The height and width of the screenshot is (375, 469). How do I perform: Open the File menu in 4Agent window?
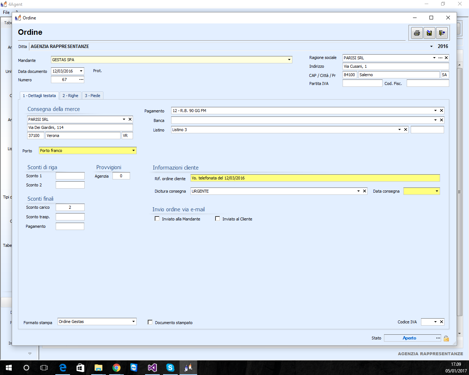tap(6, 12)
